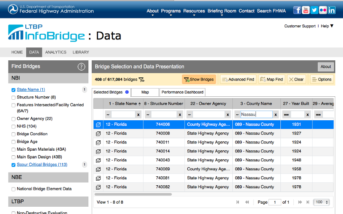Open bridge 740014 details icon
This screenshot has height=214, width=343.
click(x=99, y=152)
